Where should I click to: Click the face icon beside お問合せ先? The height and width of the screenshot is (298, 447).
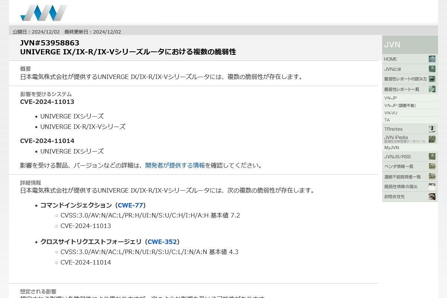432,197
